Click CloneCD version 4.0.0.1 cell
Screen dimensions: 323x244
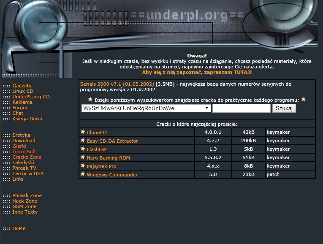(213, 132)
